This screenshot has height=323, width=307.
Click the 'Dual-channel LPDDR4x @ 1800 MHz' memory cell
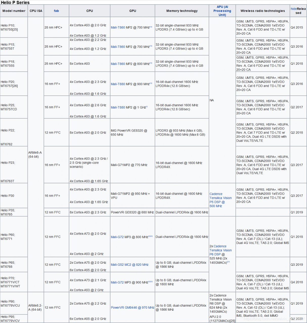pyautogui.click(x=182, y=237)
